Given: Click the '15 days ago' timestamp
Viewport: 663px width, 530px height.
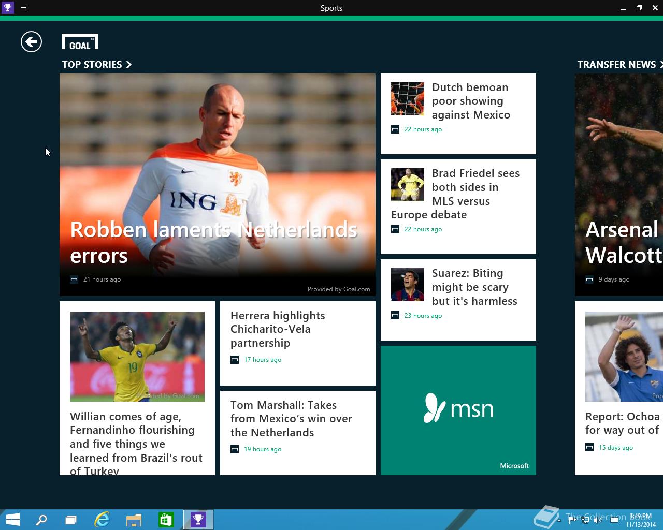Looking at the screenshot, I should pos(616,448).
